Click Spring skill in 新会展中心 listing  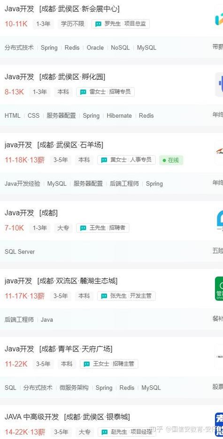49,48
